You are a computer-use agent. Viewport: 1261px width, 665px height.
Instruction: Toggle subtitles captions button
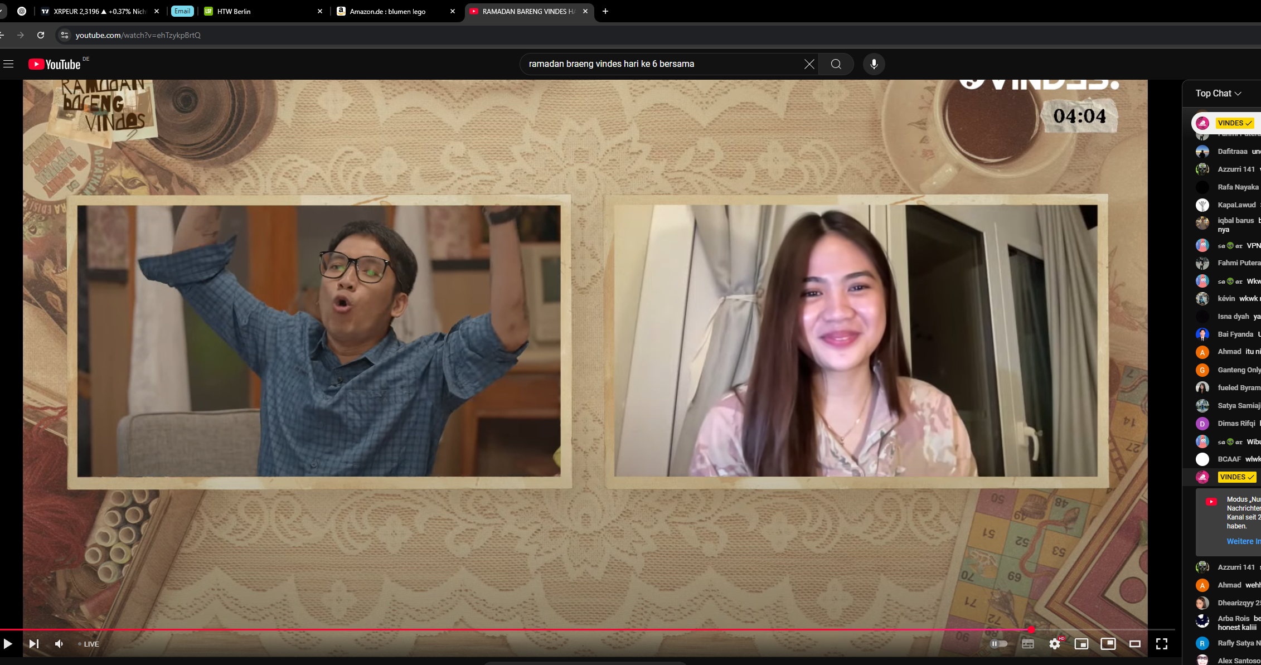click(x=1027, y=644)
